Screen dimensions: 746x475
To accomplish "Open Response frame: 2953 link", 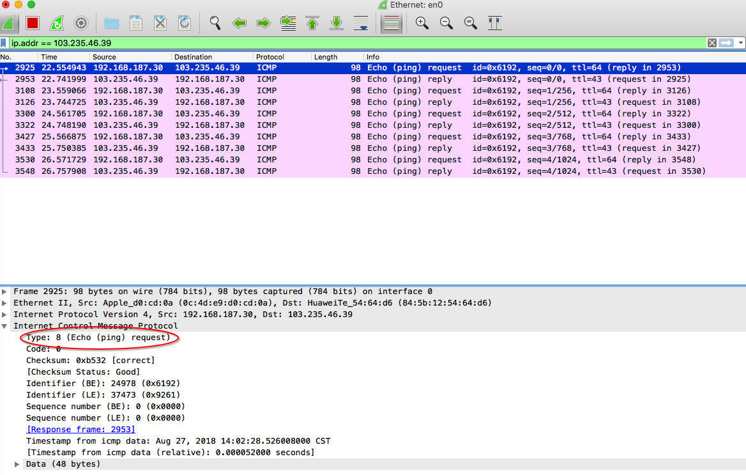I will [81, 429].
